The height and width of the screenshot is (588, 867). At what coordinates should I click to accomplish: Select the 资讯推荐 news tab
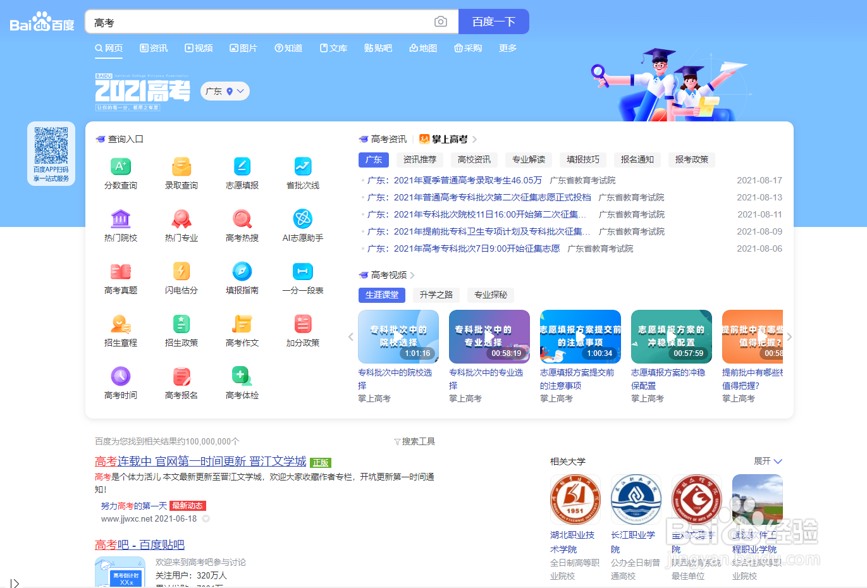(x=420, y=159)
